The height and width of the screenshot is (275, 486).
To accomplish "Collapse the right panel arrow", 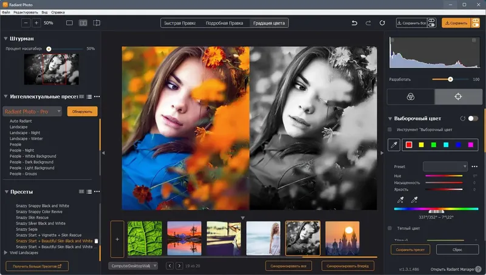I will 382,153.
